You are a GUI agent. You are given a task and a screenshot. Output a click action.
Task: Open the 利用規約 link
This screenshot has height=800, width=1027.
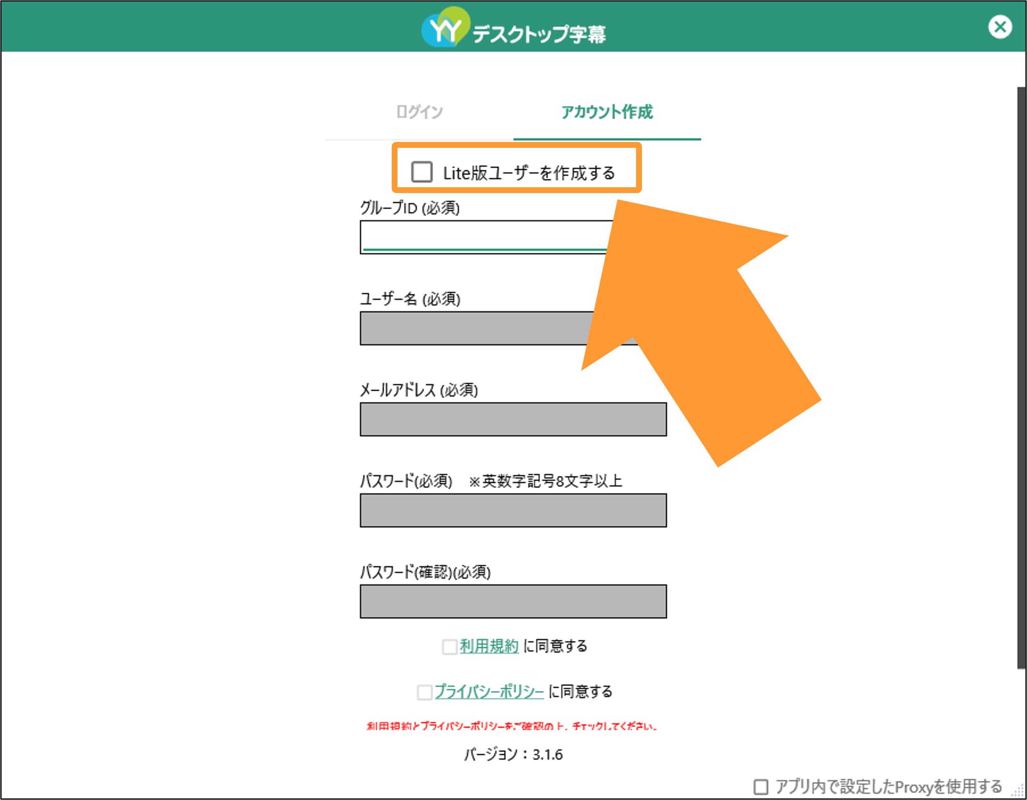click(489, 646)
